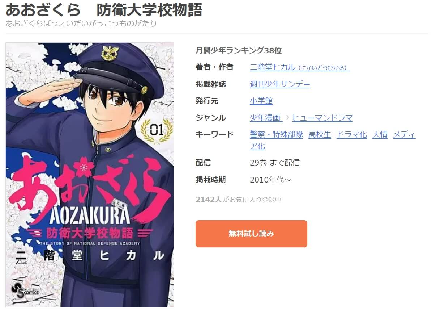Open keyword ドラマ化

coord(351,135)
